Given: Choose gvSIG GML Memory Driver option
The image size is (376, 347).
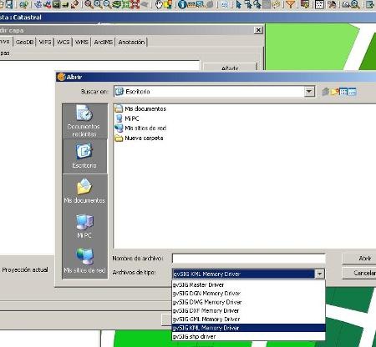Looking at the screenshot, I should pos(248,319).
